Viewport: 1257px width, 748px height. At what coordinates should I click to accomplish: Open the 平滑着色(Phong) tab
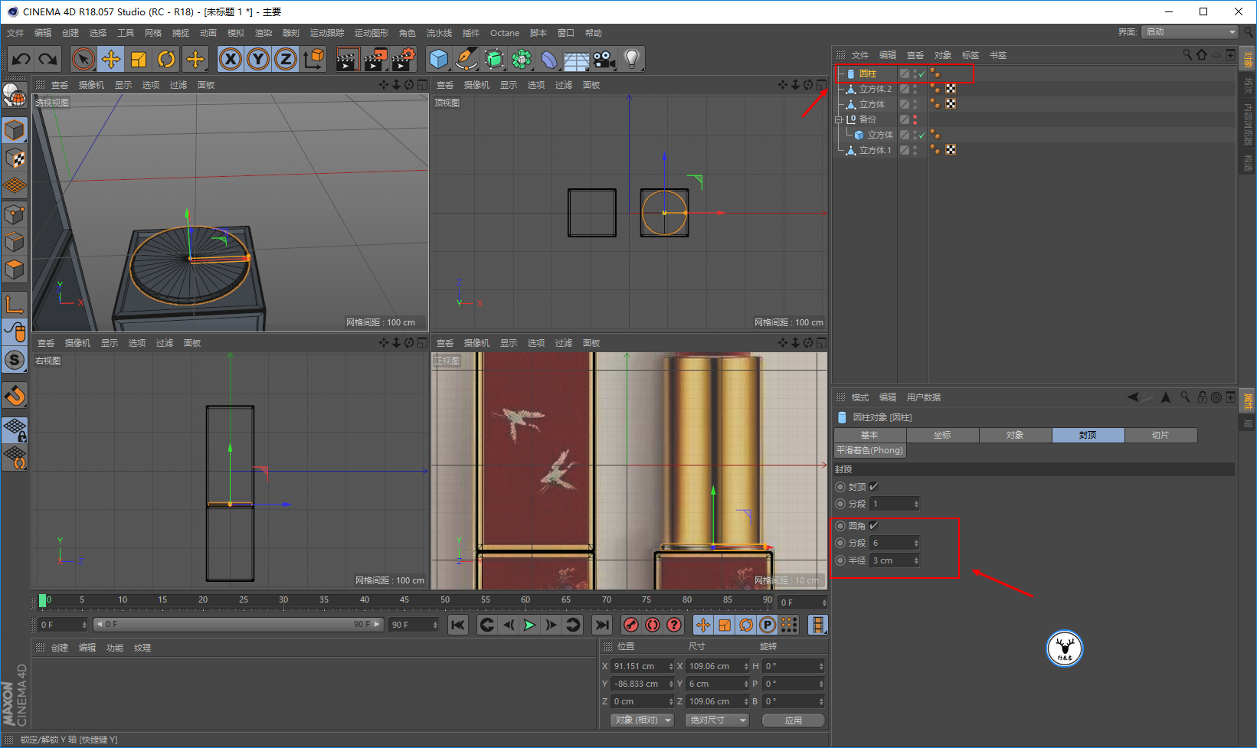869,450
